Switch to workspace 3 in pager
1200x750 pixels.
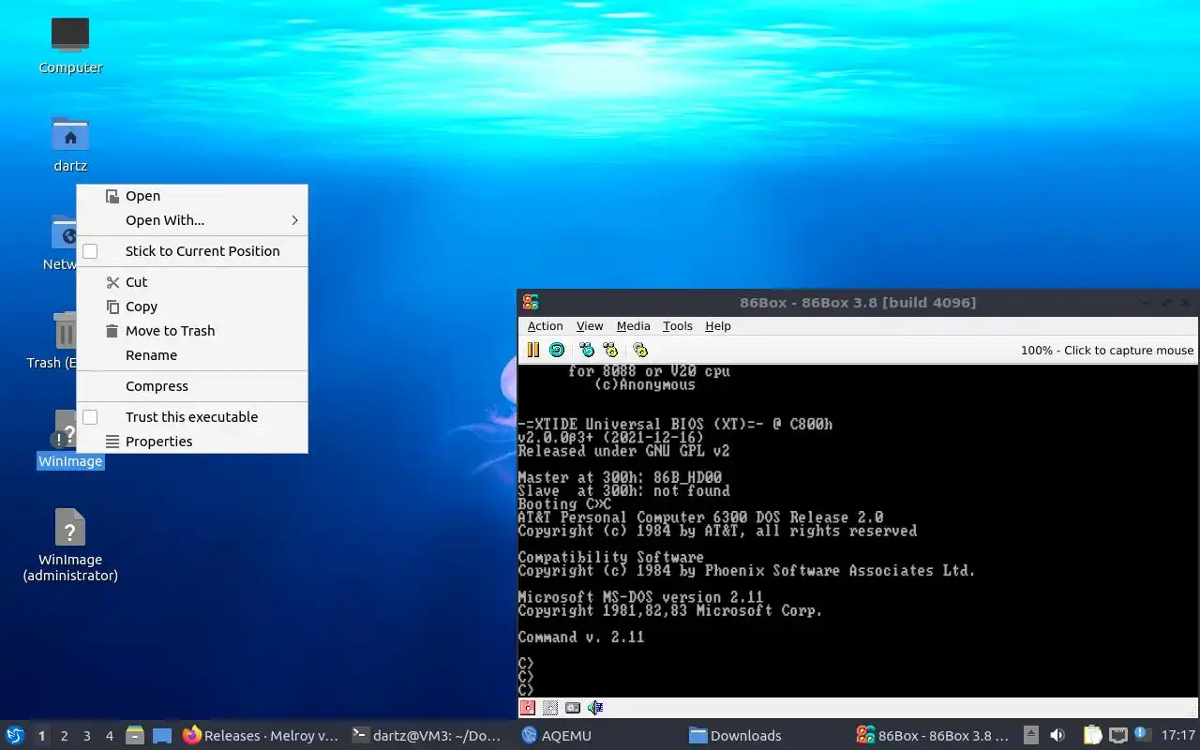[x=86, y=736]
